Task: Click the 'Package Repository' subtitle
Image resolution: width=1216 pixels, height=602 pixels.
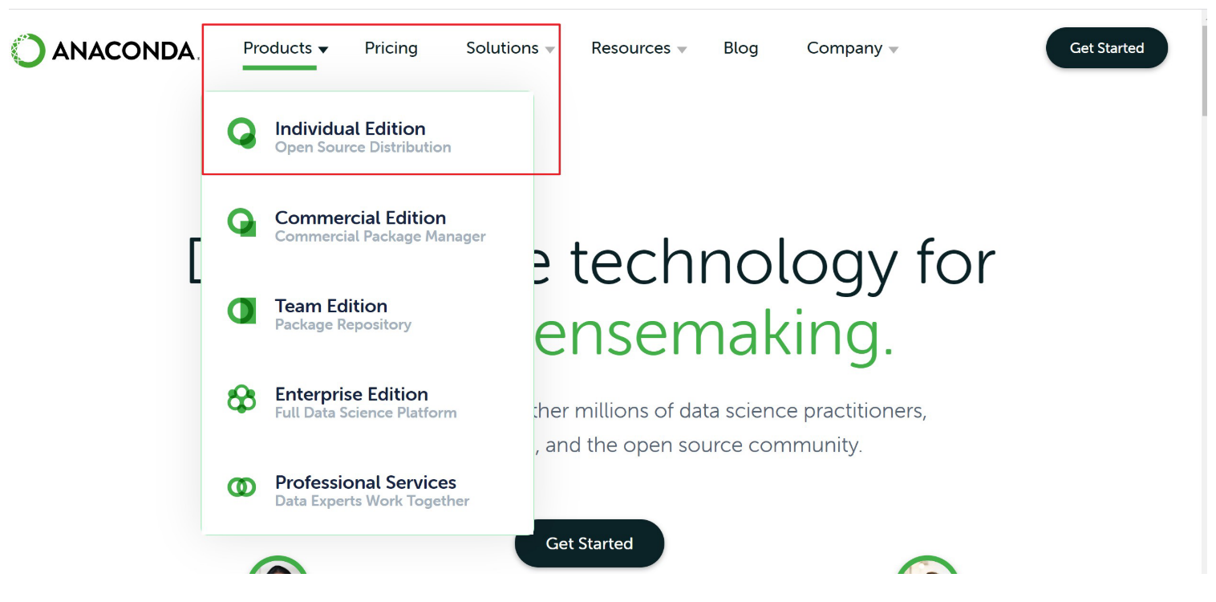Action: click(x=343, y=325)
